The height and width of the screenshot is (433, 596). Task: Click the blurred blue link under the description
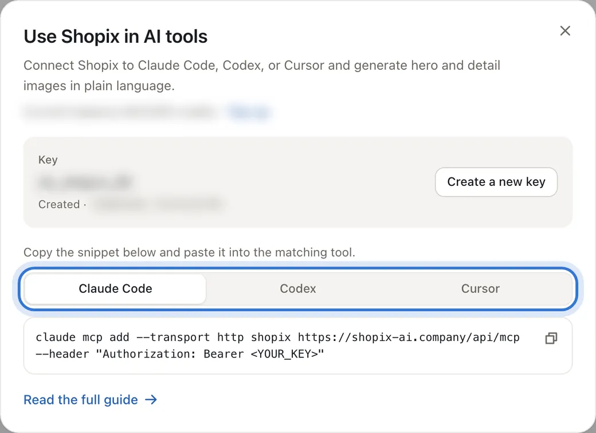[249, 112]
